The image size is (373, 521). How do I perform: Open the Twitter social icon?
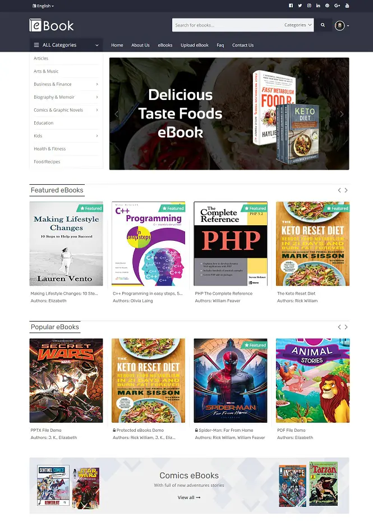click(x=300, y=6)
